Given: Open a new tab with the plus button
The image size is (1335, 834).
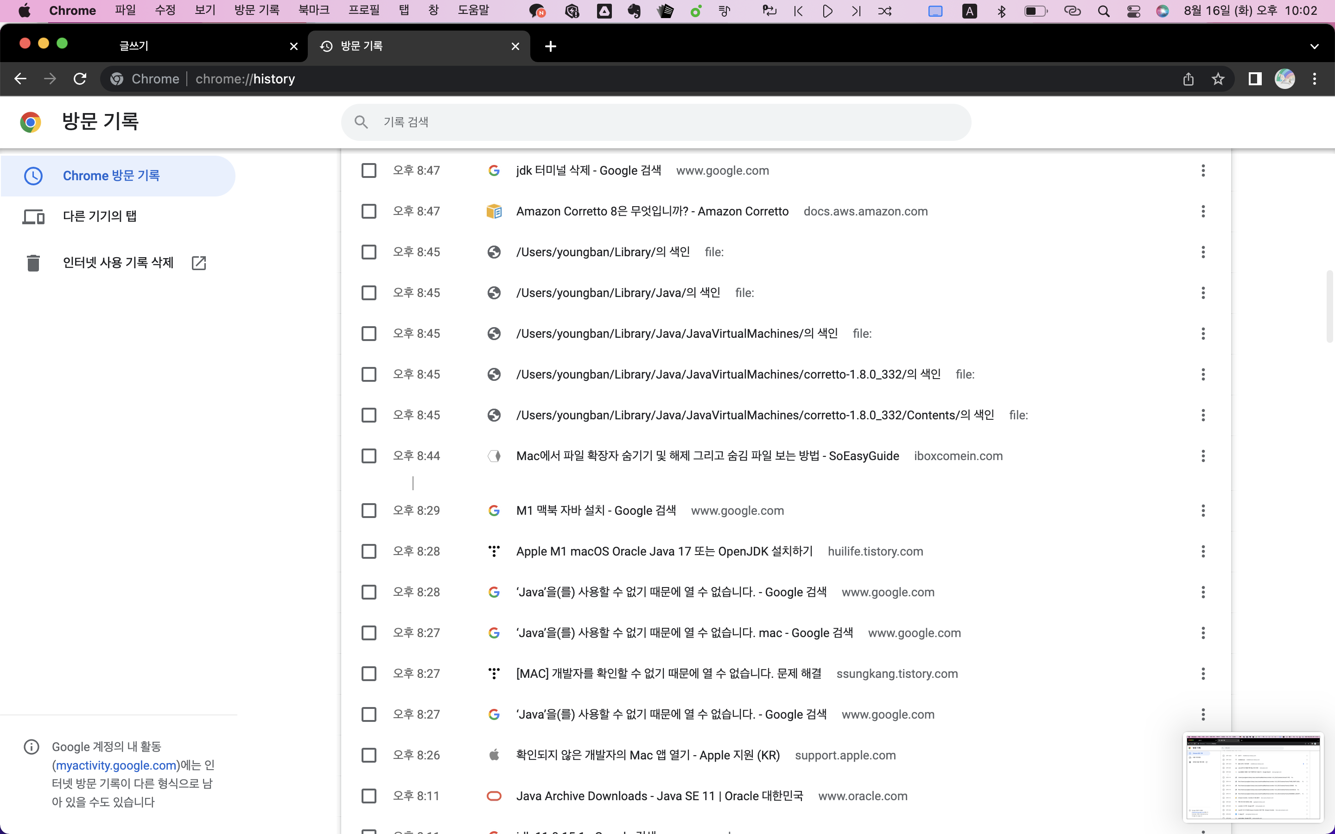Looking at the screenshot, I should (550, 46).
